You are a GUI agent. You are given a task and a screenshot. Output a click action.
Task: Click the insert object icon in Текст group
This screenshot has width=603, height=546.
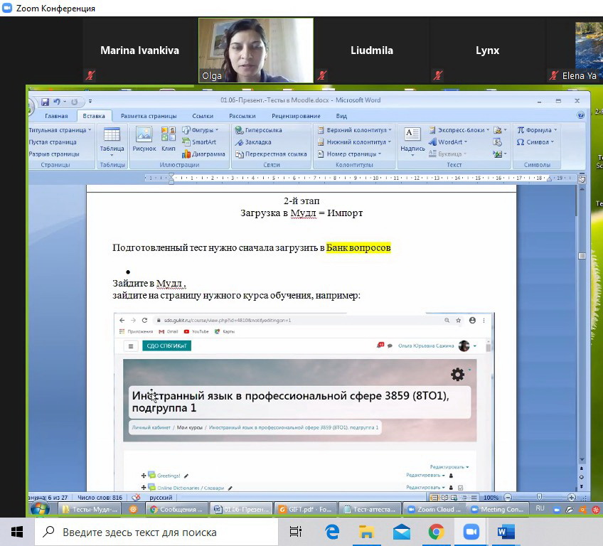point(500,154)
